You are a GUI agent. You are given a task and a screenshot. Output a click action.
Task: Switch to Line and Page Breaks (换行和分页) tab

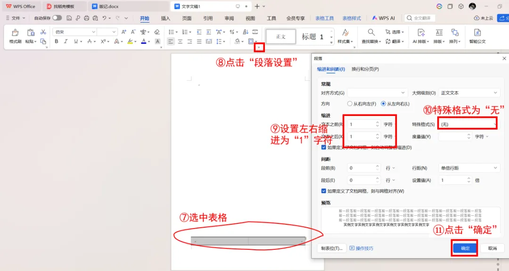coord(365,69)
